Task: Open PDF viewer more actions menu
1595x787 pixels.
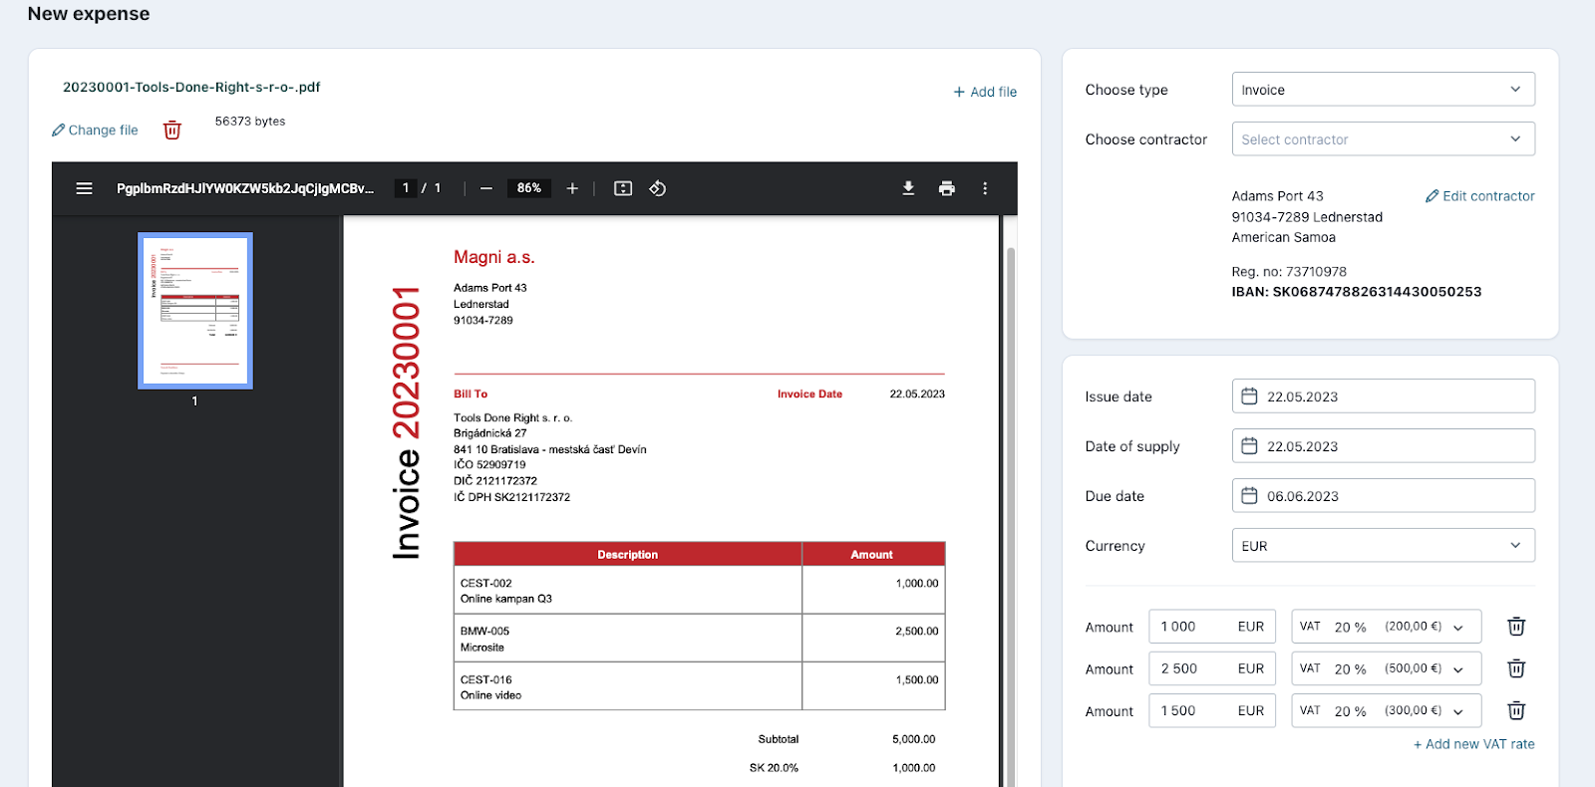Action: coord(985,188)
